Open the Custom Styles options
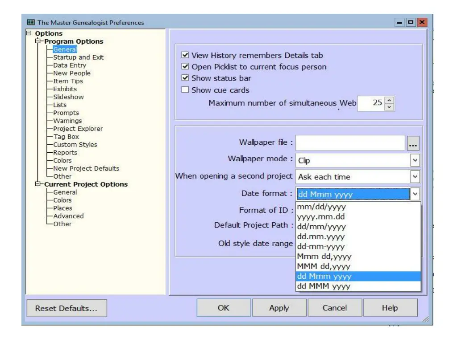Image resolution: width=457 pixels, height=342 pixels. click(x=75, y=145)
